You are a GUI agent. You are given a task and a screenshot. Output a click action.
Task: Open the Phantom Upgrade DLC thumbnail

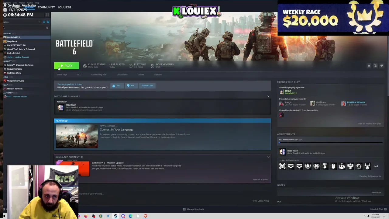tap(73, 169)
